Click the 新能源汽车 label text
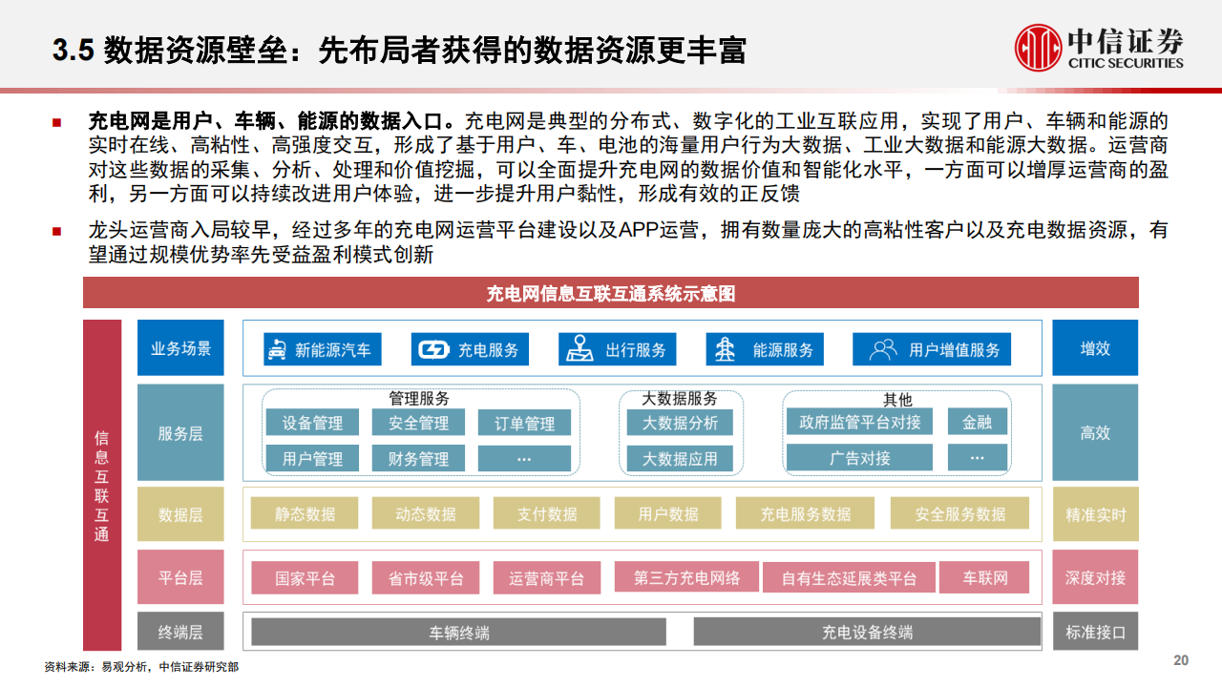 tap(333, 350)
